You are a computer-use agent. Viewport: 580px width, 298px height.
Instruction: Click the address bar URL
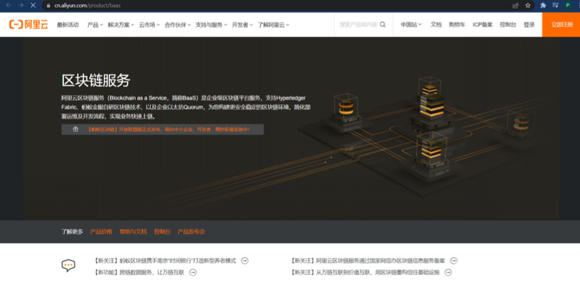point(87,6)
